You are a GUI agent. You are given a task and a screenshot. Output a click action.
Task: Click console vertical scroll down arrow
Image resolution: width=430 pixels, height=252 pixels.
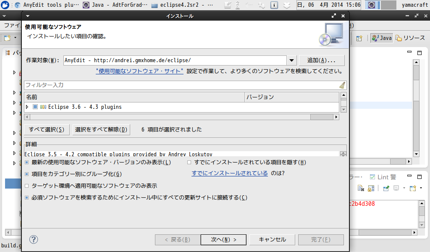(x=422, y=226)
